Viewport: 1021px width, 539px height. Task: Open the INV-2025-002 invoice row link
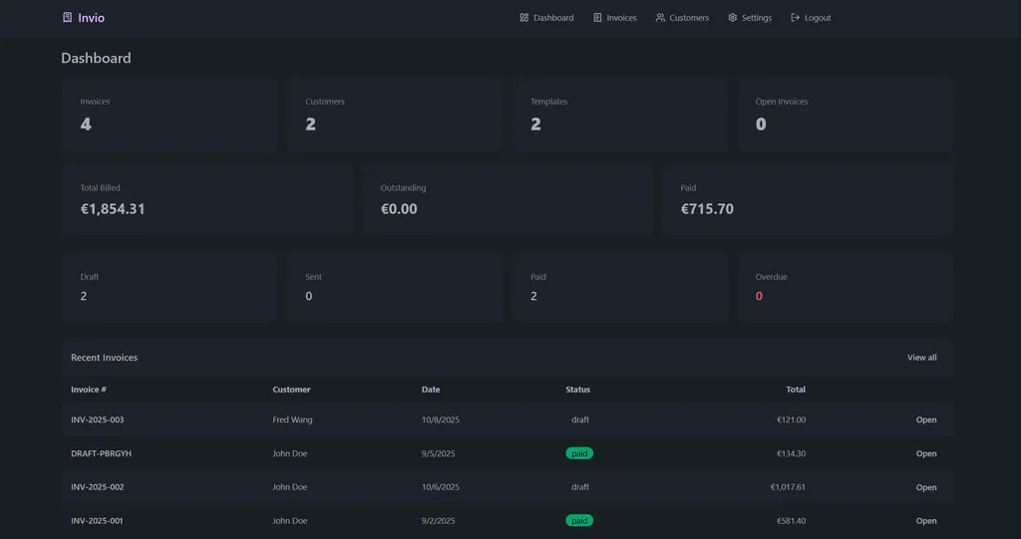925,487
